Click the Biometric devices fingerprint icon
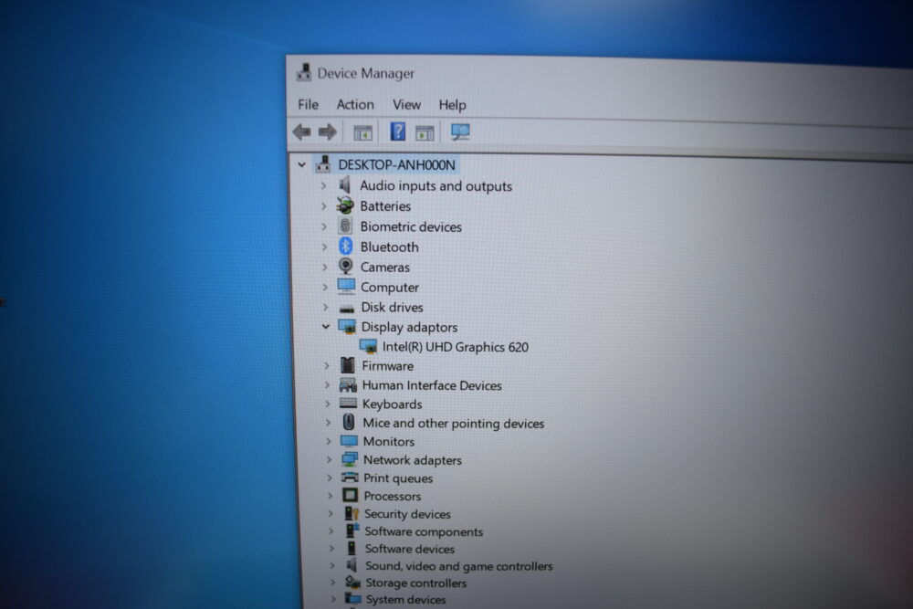The height and width of the screenshot is (609, 913). (345, 226)
